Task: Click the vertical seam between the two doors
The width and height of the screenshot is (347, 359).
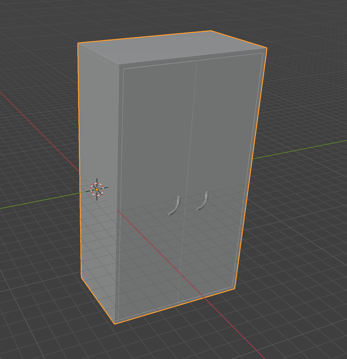Action: [x=187, y=178]
